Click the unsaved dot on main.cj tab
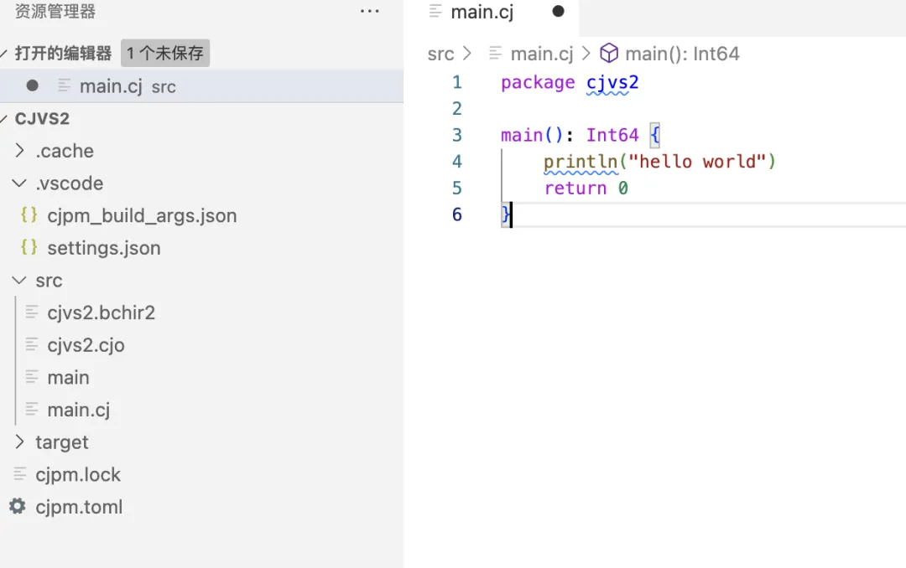 (558, 12)
